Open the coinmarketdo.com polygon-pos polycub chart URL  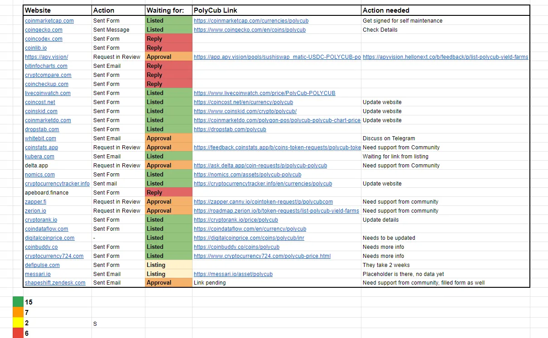pos(277,120)
